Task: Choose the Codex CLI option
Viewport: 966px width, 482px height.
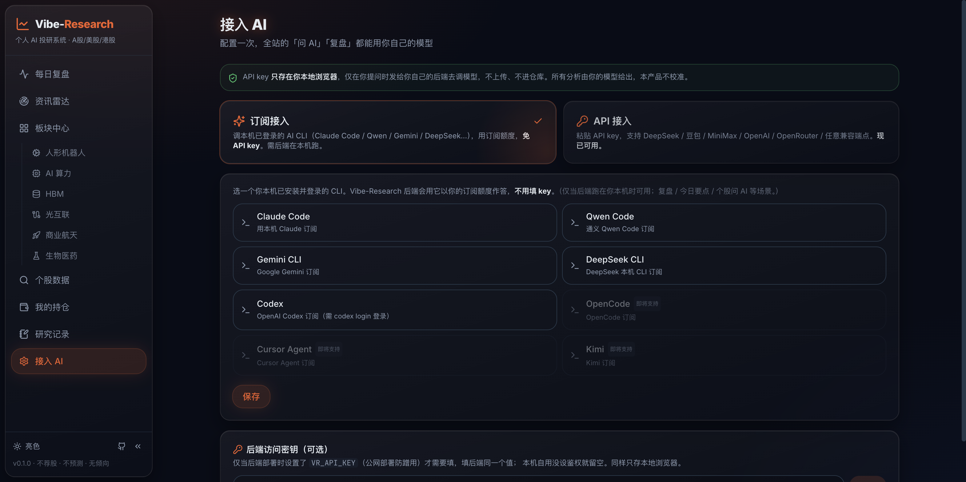Action: coord(394,310)
